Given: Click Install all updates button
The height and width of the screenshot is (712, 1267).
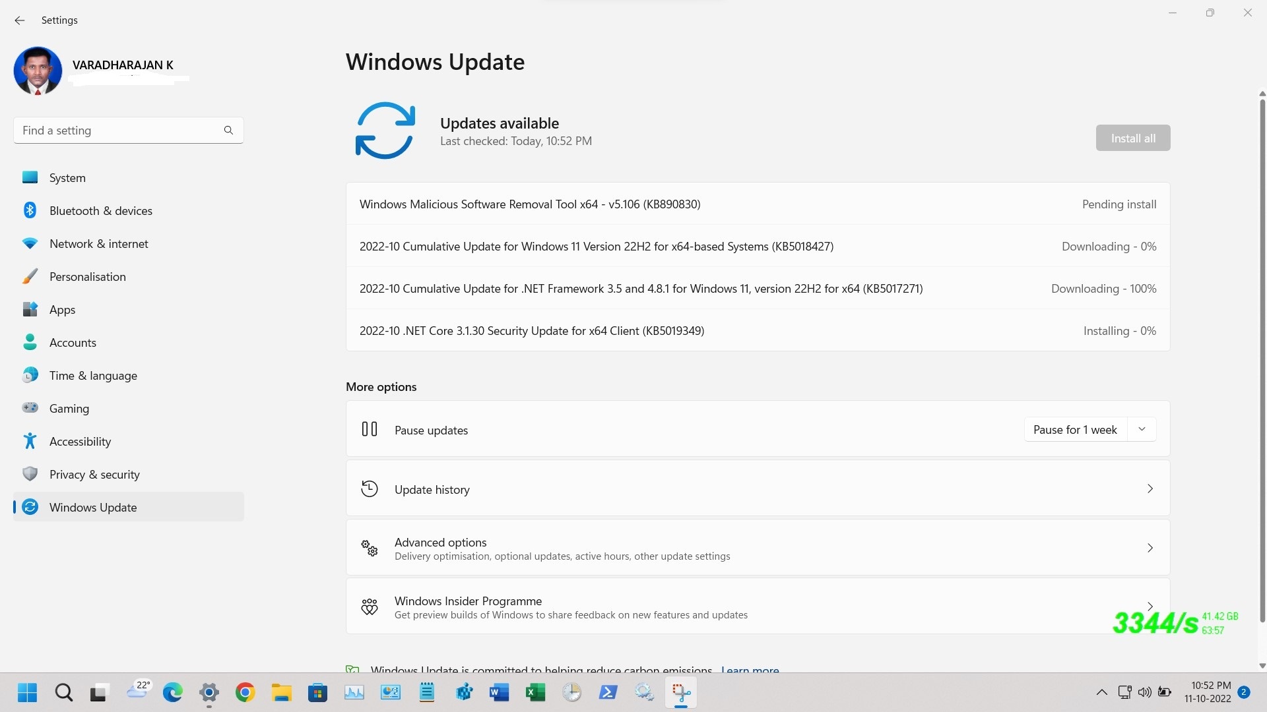Looking at the screenshot, I should click(x=1134, y=137).
